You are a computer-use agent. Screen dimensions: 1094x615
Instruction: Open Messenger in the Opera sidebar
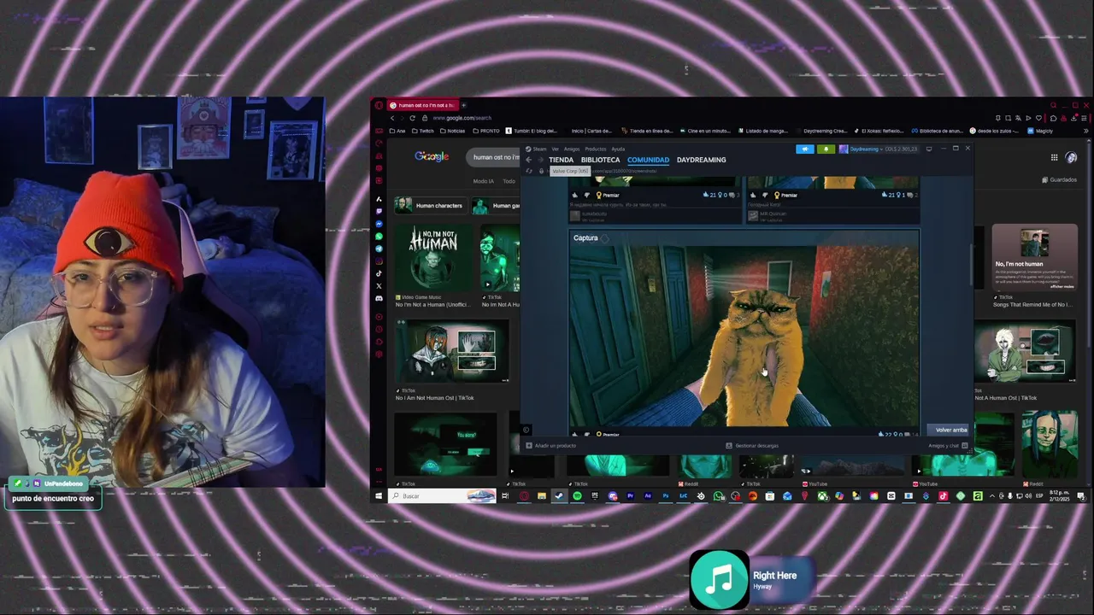click(x=379, y=224)
